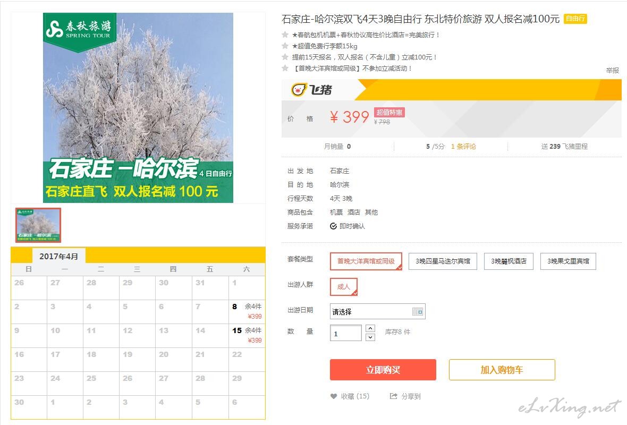The image size is (627, 425).
Task: Decrease quantity with the down arrow
Action: (x=370, y=337)
